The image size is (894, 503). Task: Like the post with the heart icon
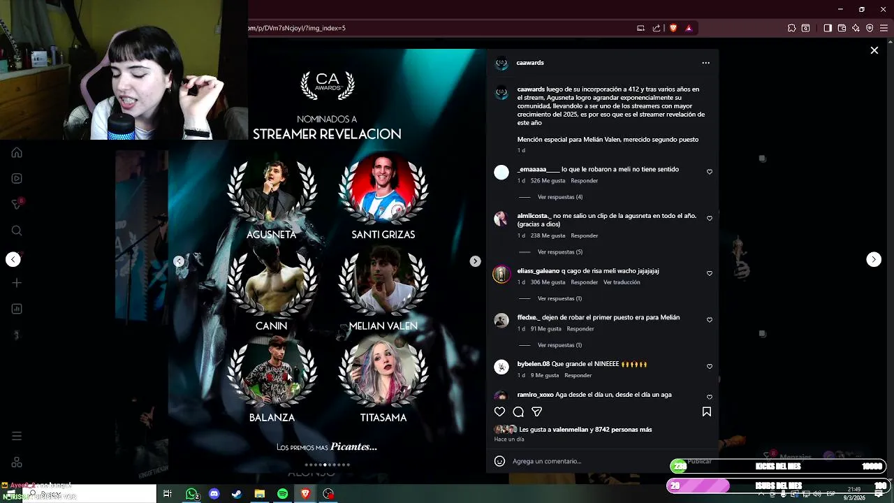pyautogui.click(x=499, y=412)
